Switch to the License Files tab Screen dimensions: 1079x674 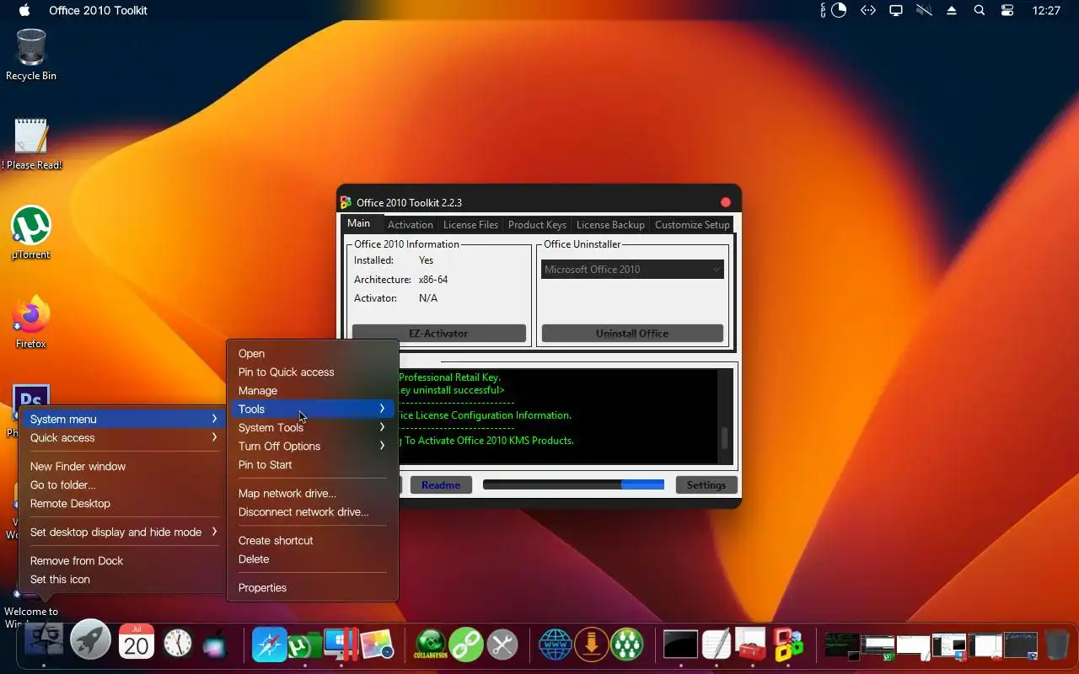pyautogui.click(x=470, y=225)
